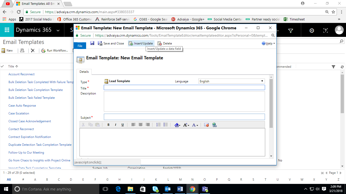Align text left
346x194 pixels.
click(x=133, y=125)
